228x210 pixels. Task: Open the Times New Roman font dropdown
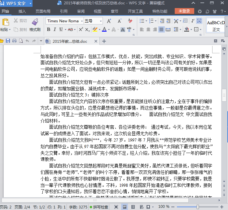tap(82, 21)
